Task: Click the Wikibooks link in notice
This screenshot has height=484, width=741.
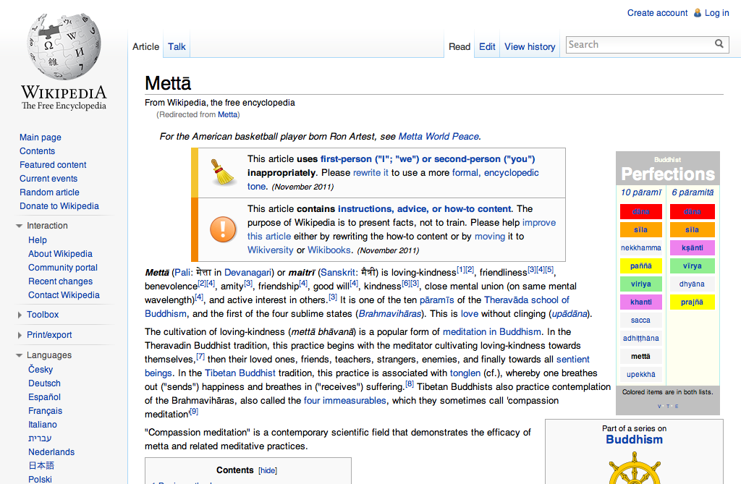Action: coord(329,250)
